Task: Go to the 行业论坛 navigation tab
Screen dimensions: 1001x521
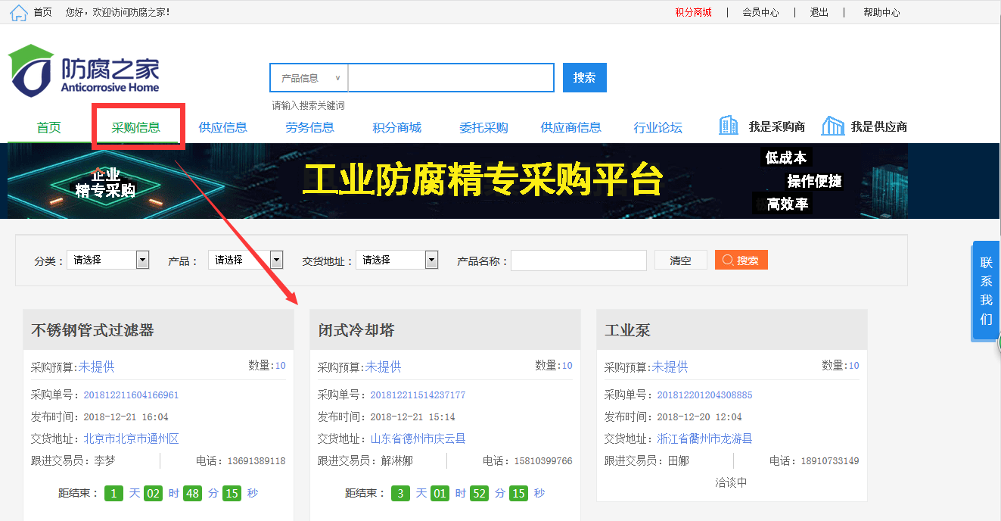Action: pos(657,127)
